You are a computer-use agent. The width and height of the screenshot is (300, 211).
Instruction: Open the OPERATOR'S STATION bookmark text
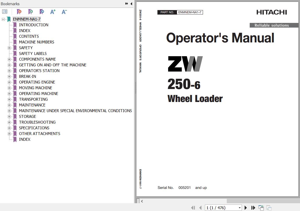coord(39,71)
